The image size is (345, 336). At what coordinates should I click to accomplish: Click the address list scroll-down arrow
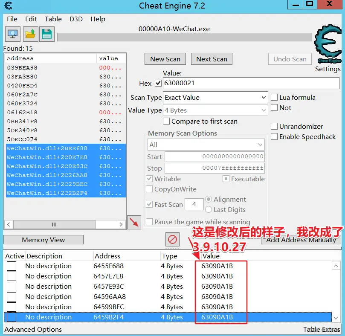(336, 318)
